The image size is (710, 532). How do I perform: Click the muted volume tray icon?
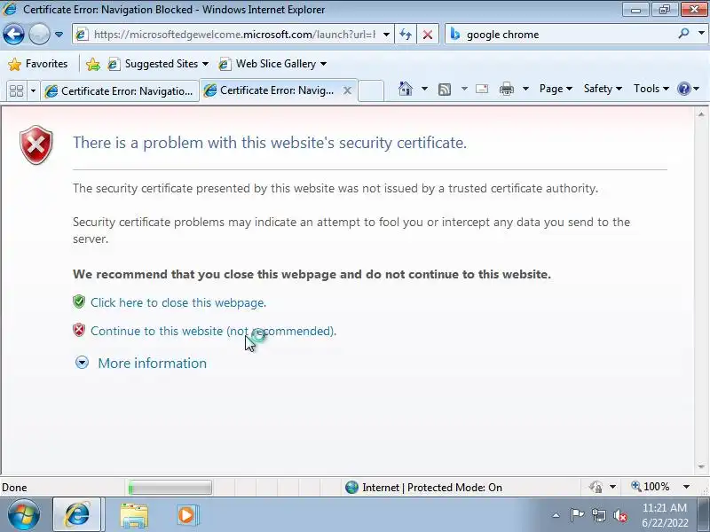[x=619, y=515]
